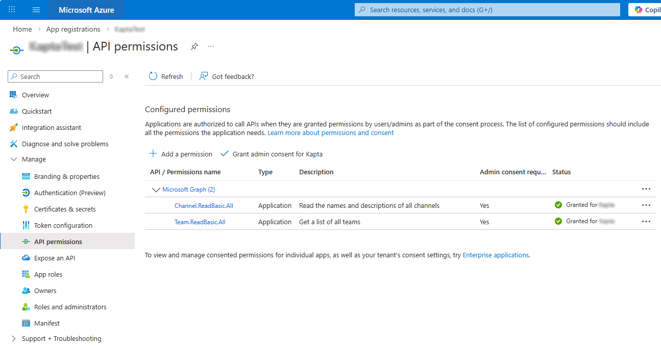Collapse the Manage section in sidebar
The image size is (661, 346).
(x=14, y=159)
